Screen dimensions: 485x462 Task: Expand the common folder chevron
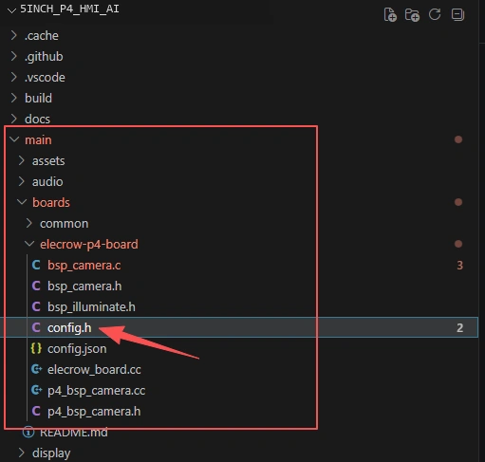[28, 223]
